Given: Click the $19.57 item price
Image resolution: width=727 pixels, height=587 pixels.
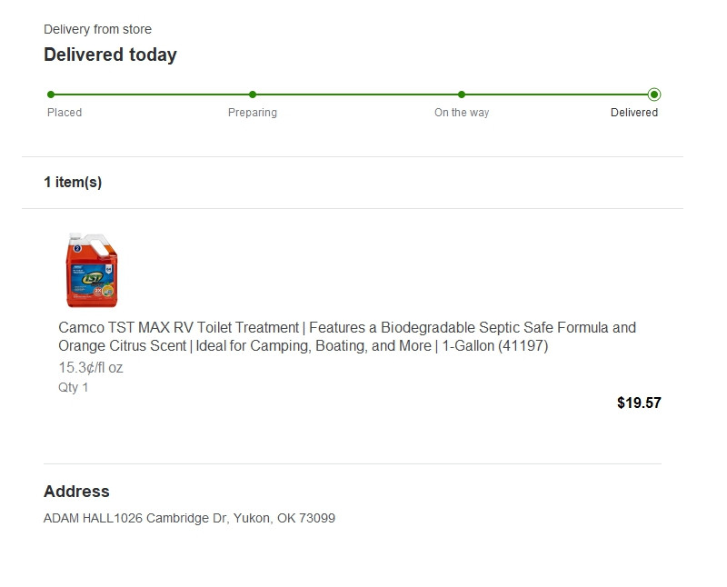Looking at the screenshot, I should (639, 403).
